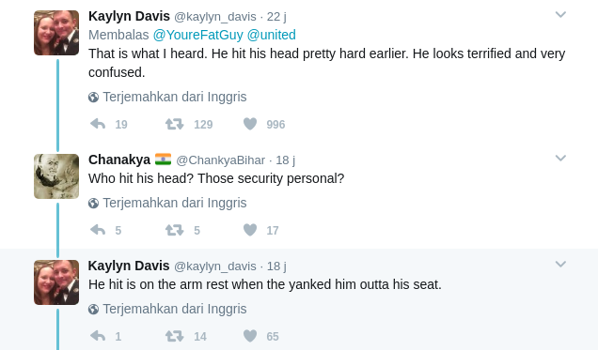Translate Chanakya's tweet via Terjemahkan dari Inggris
Image resolution: width=598 pixels, height=350 pixels.
click(x=175, y=204)
